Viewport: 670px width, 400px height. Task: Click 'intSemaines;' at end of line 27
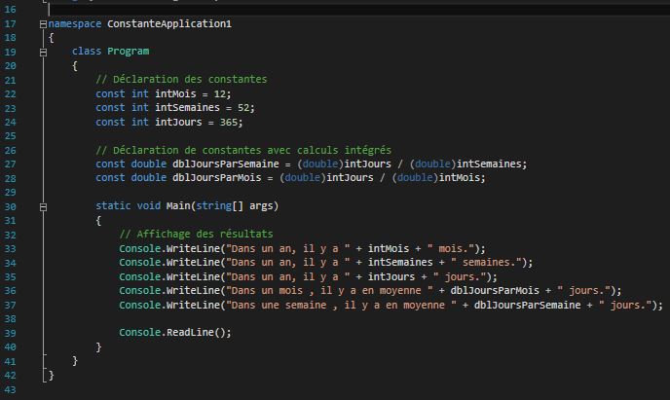[x=492, y=164]
